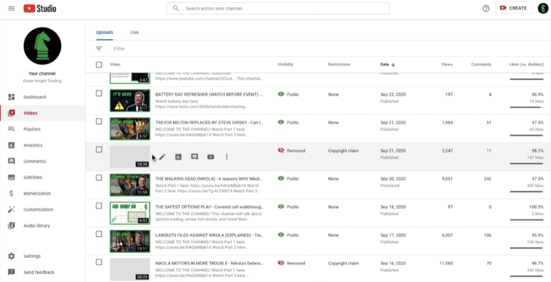This screenshot has height=282, width=551.
Task: Open Settings in the sidebar
Action: [42, 256]
